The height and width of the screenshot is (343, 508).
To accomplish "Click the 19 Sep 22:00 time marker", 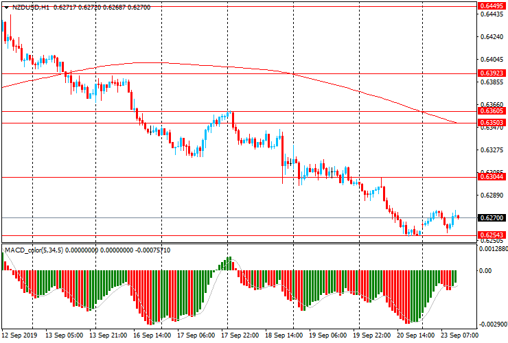I will click(x=373, y=335).
